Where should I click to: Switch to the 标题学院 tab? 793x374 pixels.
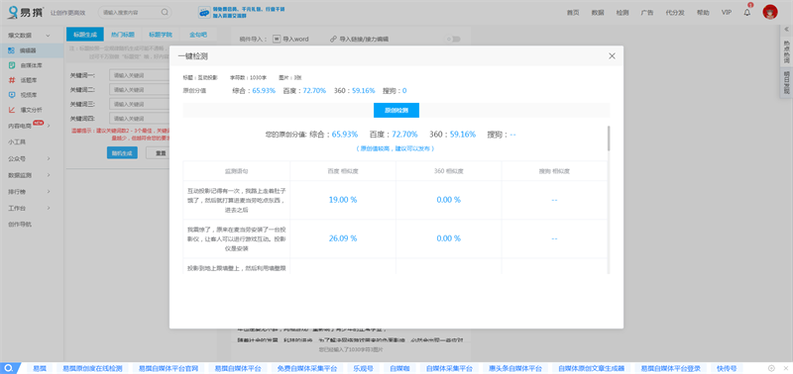[x=161, y=35]
